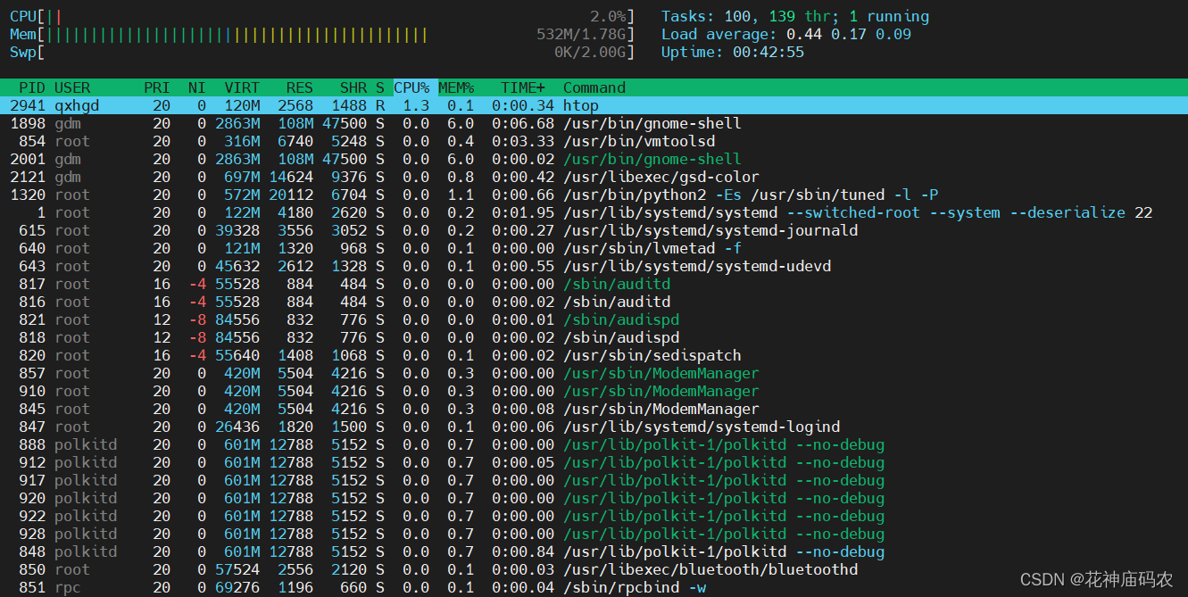This screenshot has height=597, width=1188.
Task: Select the gsd-color process row
Action: click(594, 177)
